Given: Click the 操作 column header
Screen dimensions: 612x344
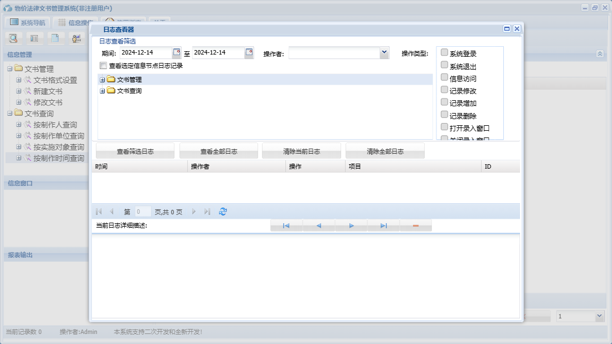Looking at the screenshot, I should click(315, 166).
